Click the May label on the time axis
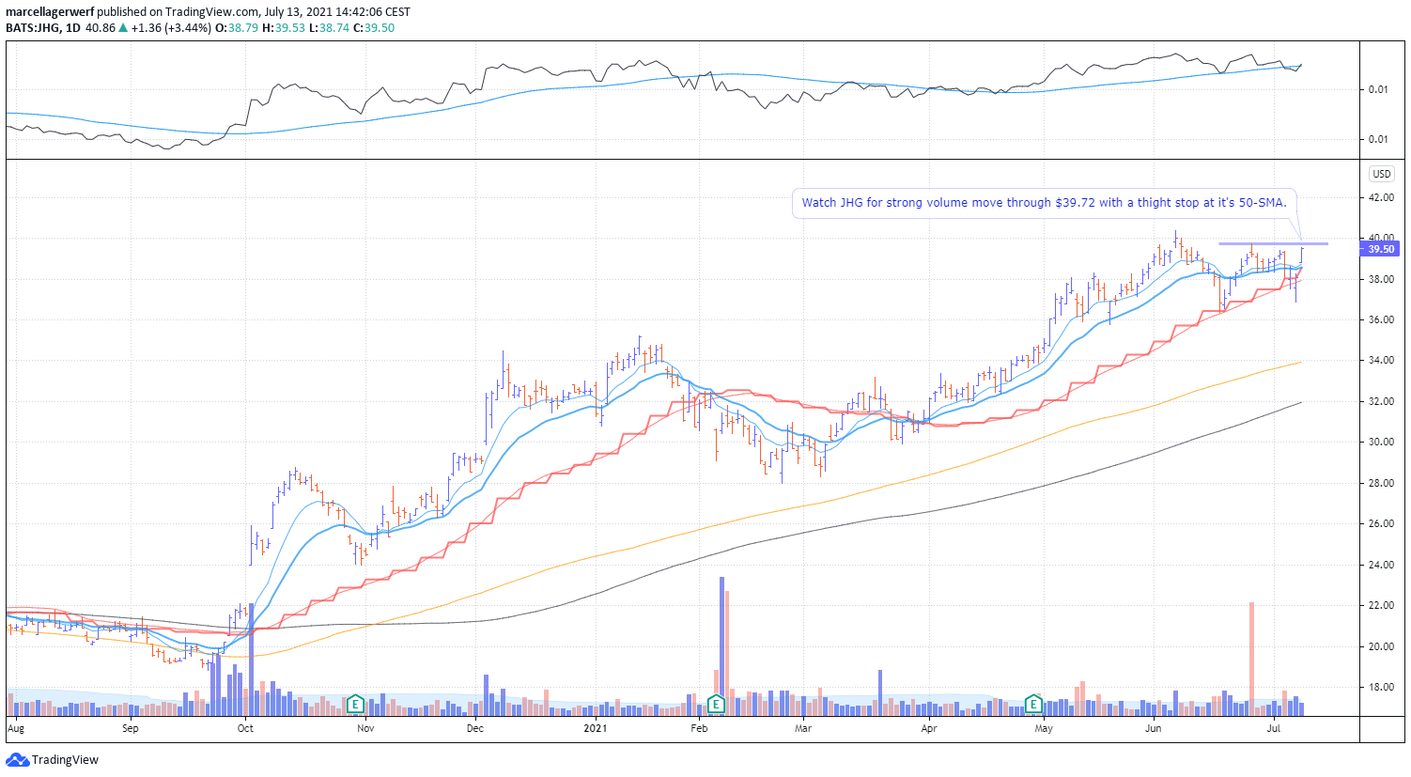Viewport: 1411px width, 777px height. pos(1044,728)
